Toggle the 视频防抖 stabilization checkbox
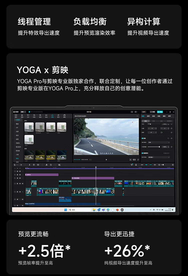Screen dimensions: 188x276 [142, 153]
